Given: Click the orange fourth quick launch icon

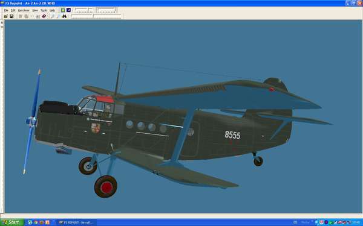Looking at the screenshot, I should 47,222.
